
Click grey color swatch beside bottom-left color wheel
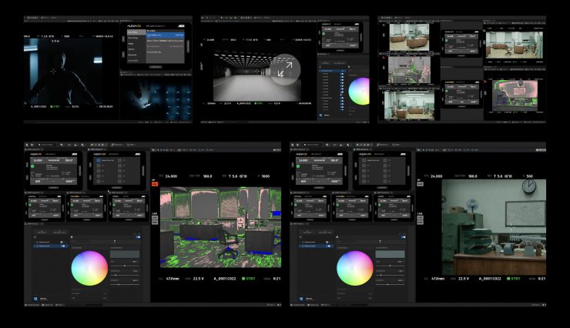[x=125, y=254]
